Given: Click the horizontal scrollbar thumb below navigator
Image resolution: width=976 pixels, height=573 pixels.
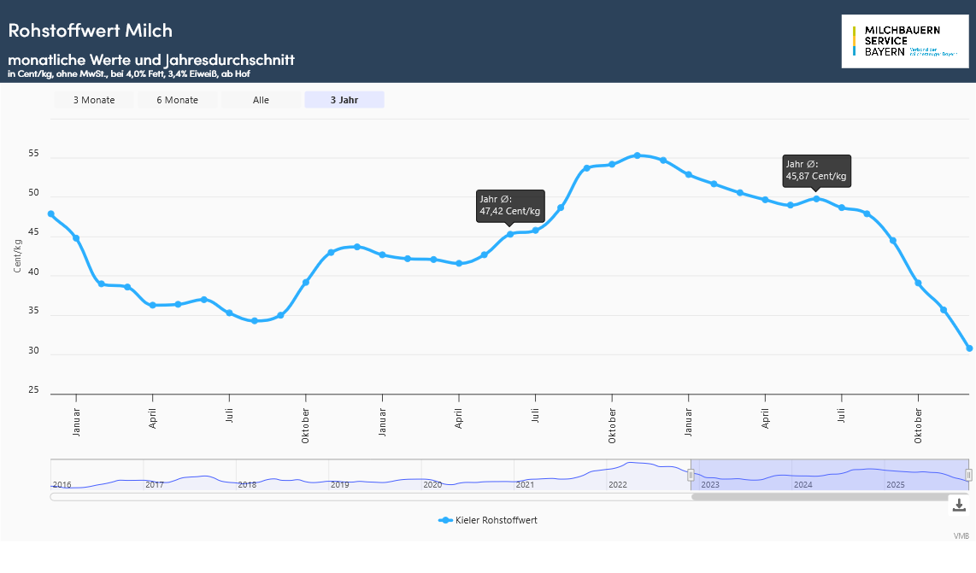Looking at the screenshot, I should [x=829, y=496].
